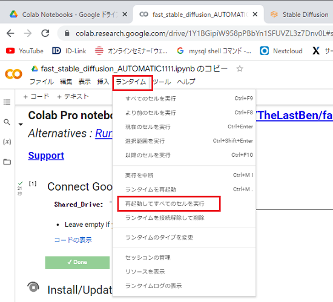Star this notebook
Screen dimensions: 333x302
coord(240,69)
